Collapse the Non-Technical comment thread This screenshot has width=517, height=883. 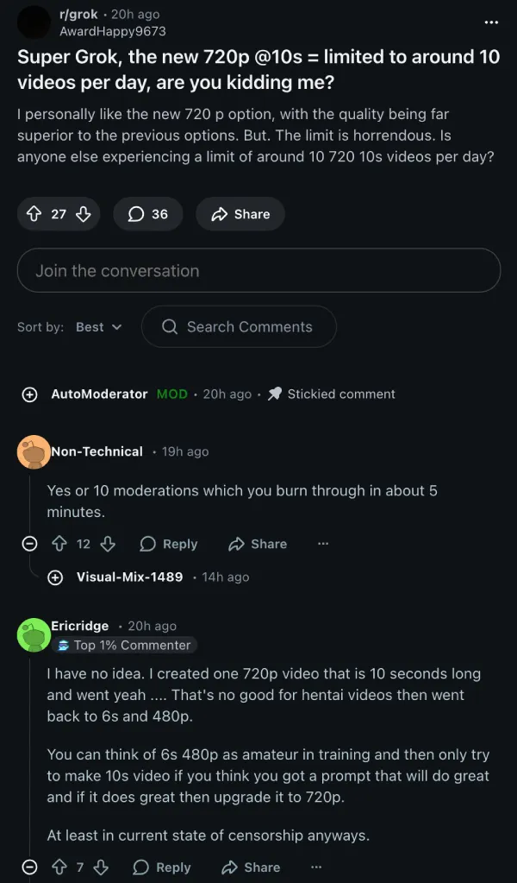tap(29, 544)
